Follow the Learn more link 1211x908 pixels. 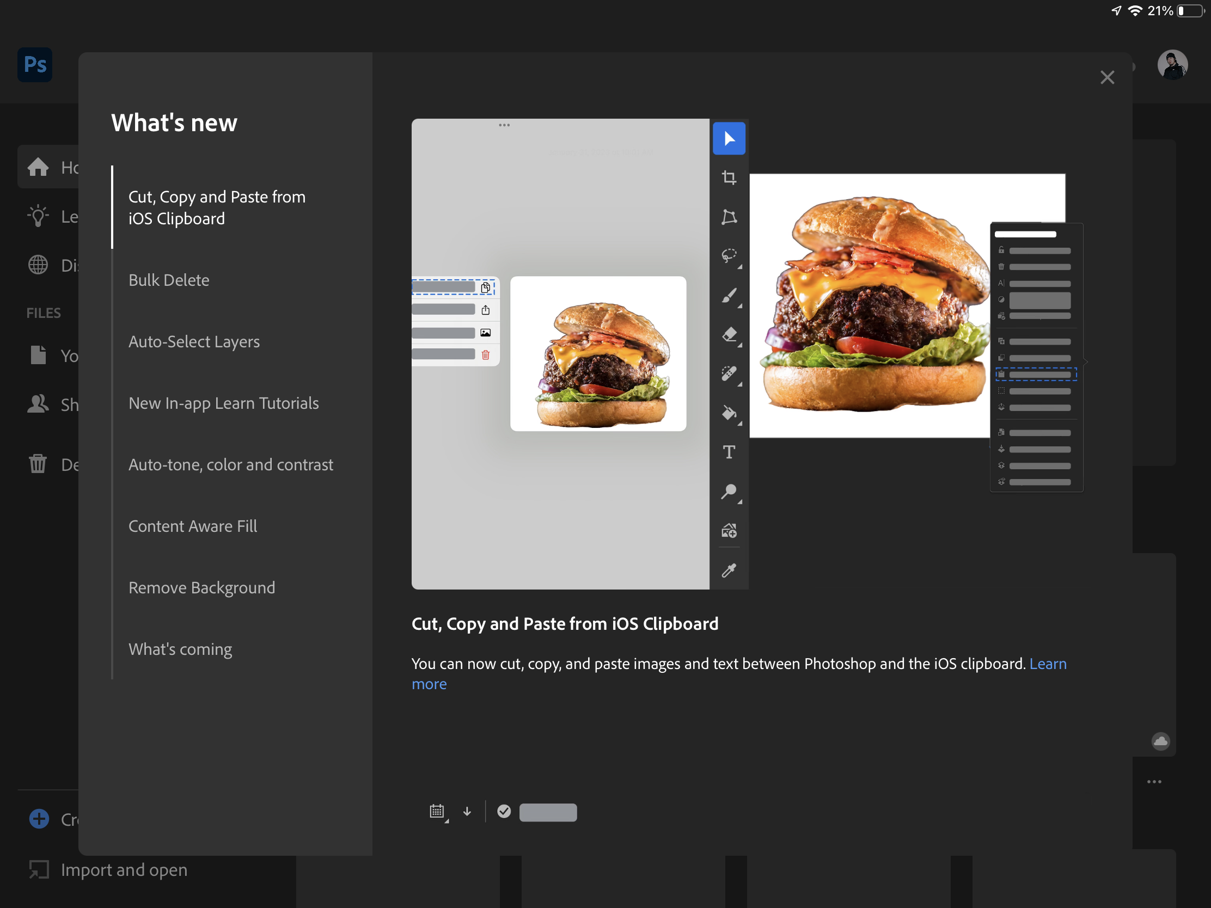click(1047, 664)
